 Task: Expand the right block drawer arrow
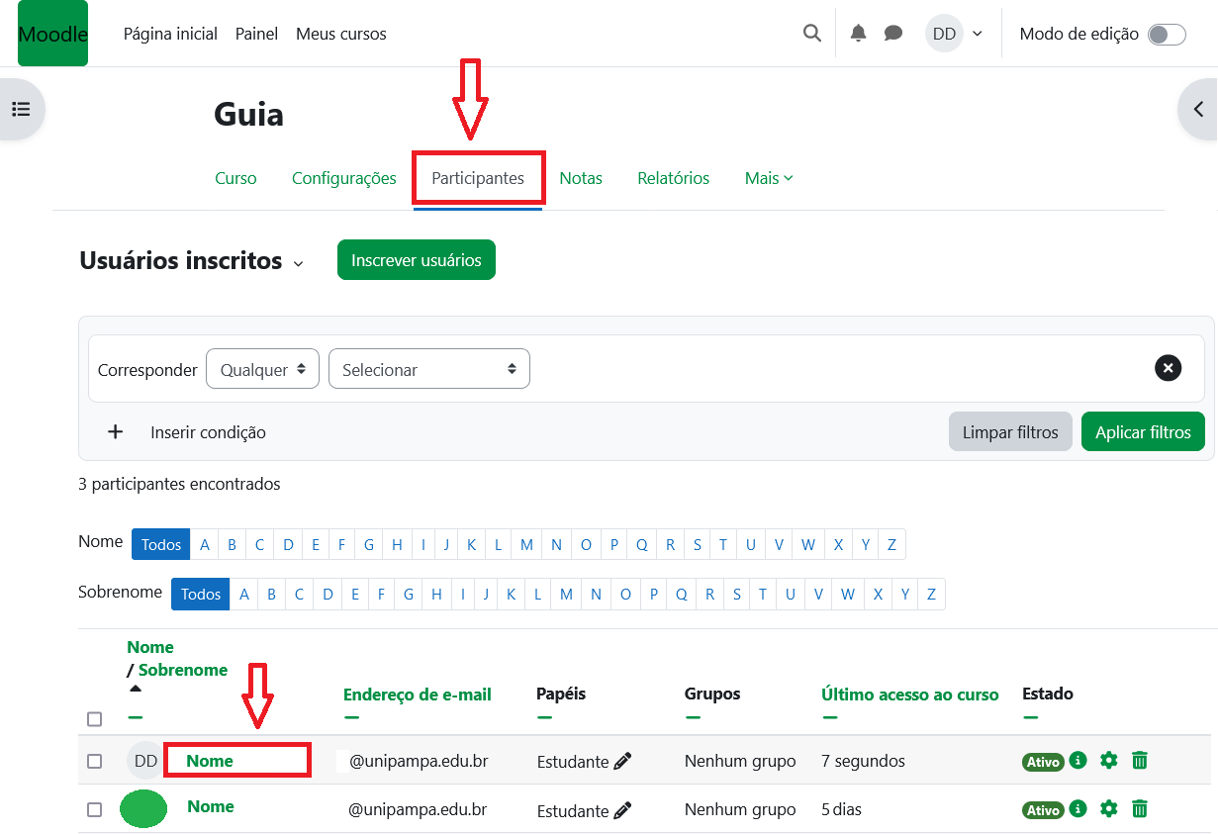click(x=1198, y=109)
